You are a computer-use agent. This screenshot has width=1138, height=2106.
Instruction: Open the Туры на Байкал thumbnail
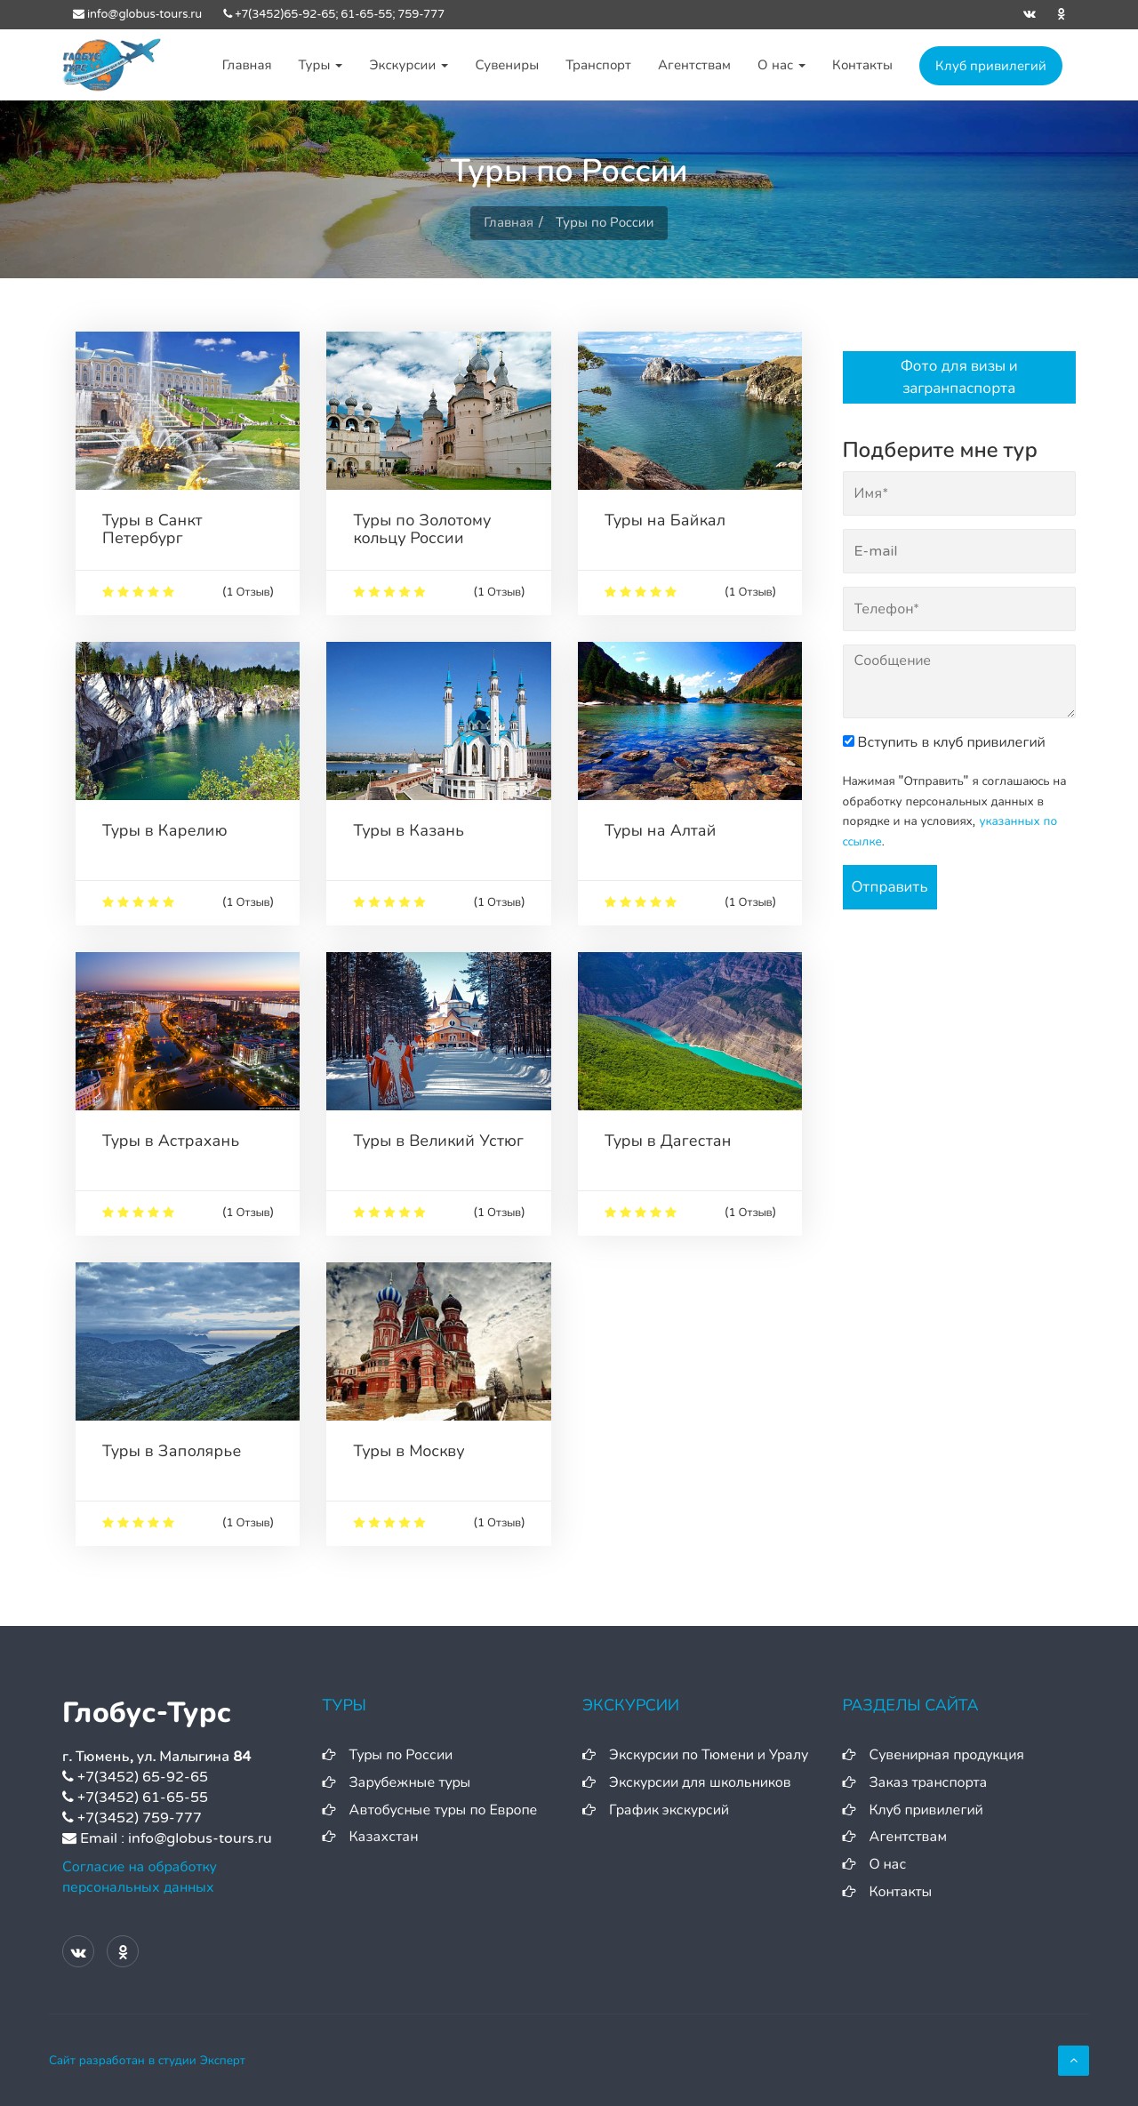(x=689, y=411)
